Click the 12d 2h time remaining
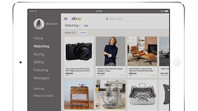 (x=153, y=75)
